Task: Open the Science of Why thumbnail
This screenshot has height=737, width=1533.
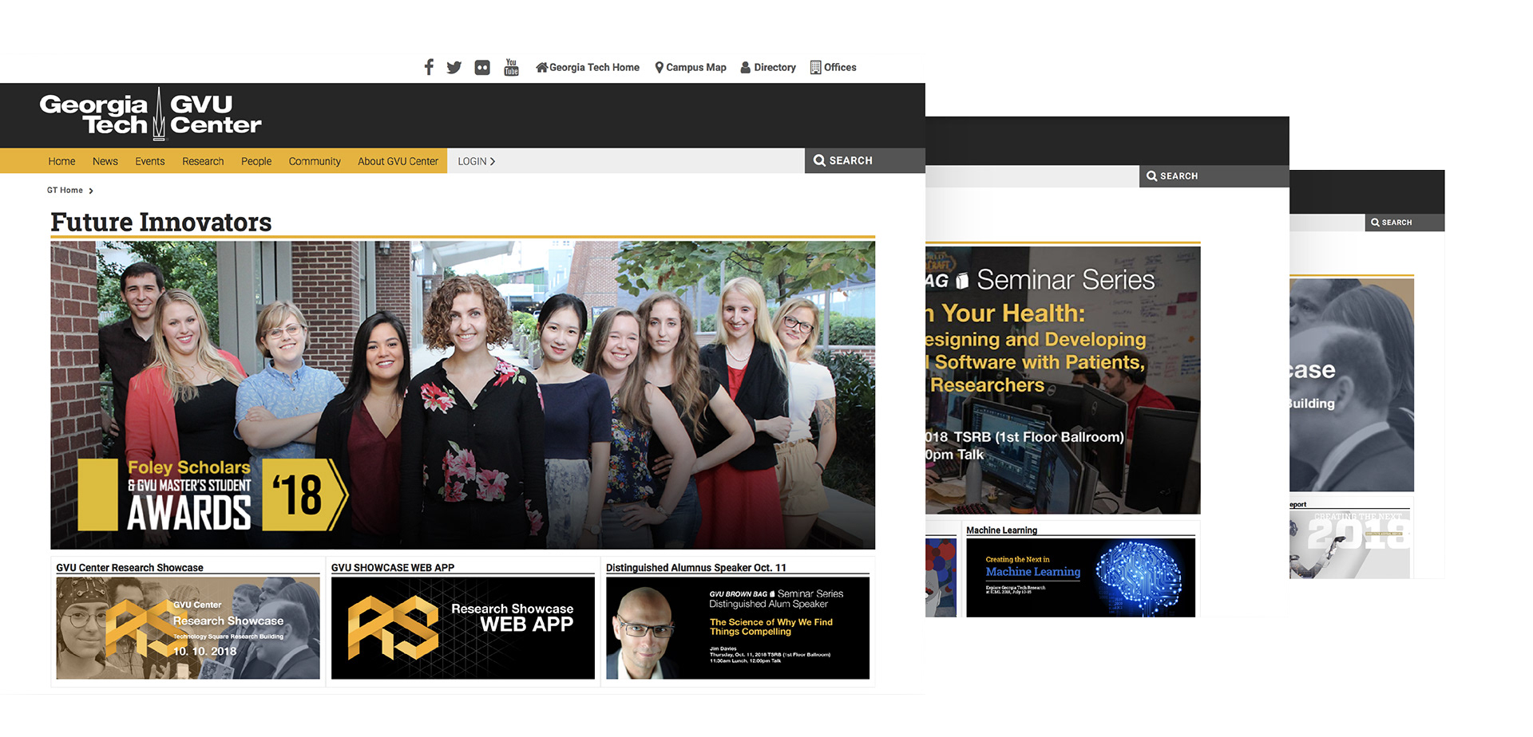Action: pyautogui.click(x=738, y=629)
